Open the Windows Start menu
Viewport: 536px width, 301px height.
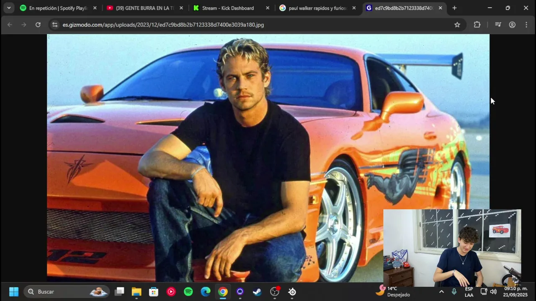[x=14, y=291]
